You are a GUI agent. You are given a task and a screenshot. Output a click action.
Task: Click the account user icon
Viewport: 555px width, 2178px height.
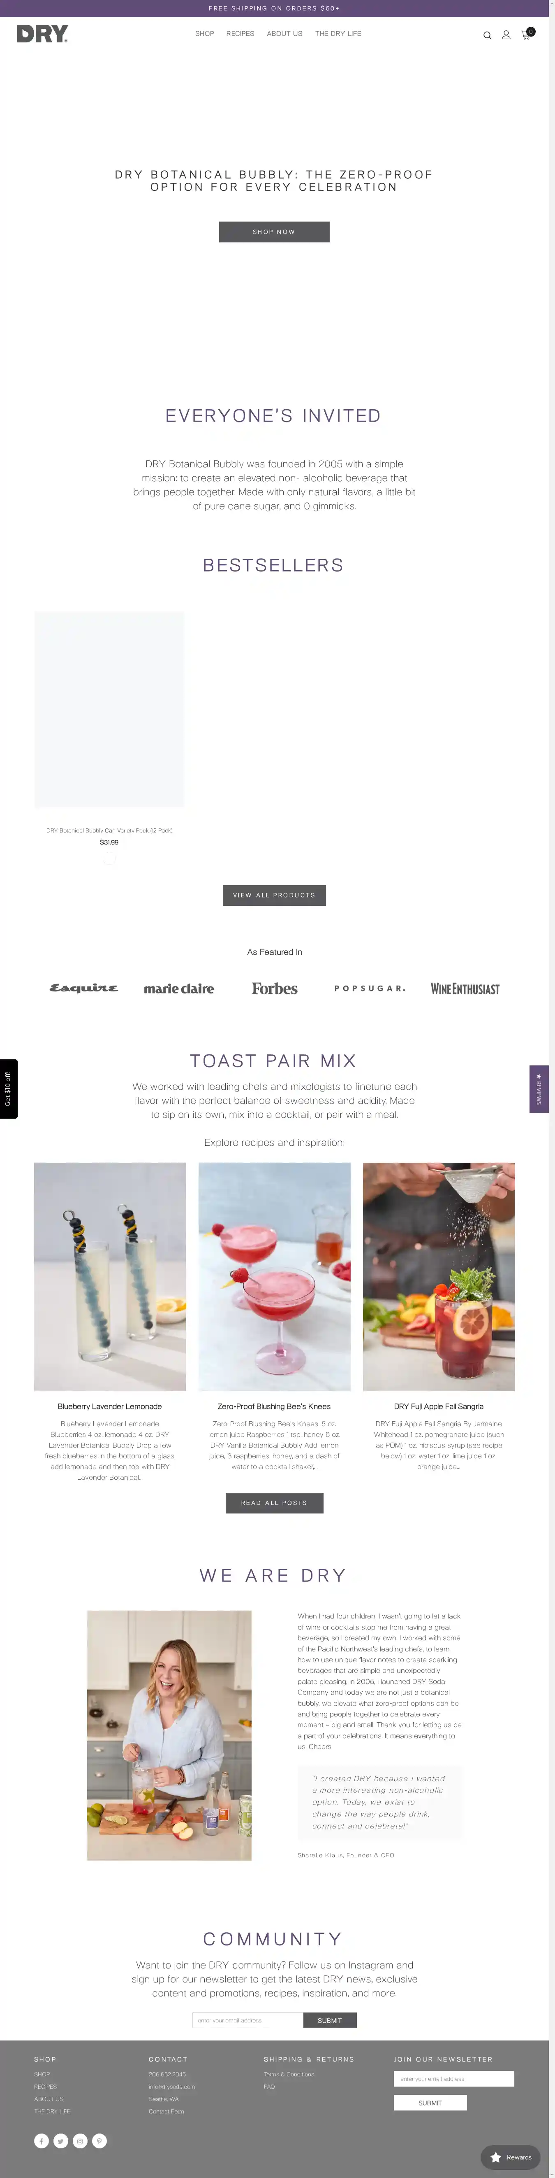(506, 35)
